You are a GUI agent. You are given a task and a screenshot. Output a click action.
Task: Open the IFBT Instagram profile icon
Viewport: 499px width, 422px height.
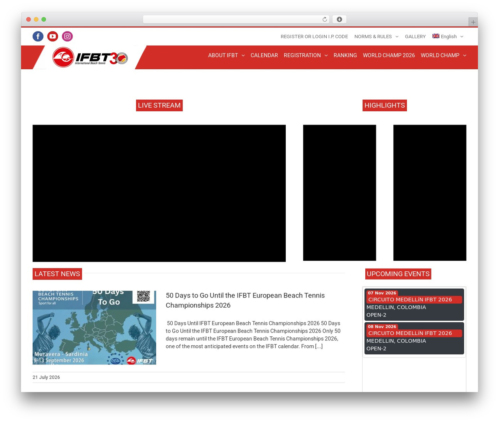point(67,36)
